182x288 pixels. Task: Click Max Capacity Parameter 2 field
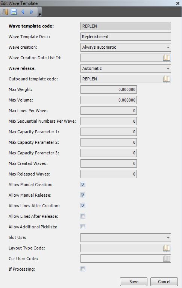point(109,142)
